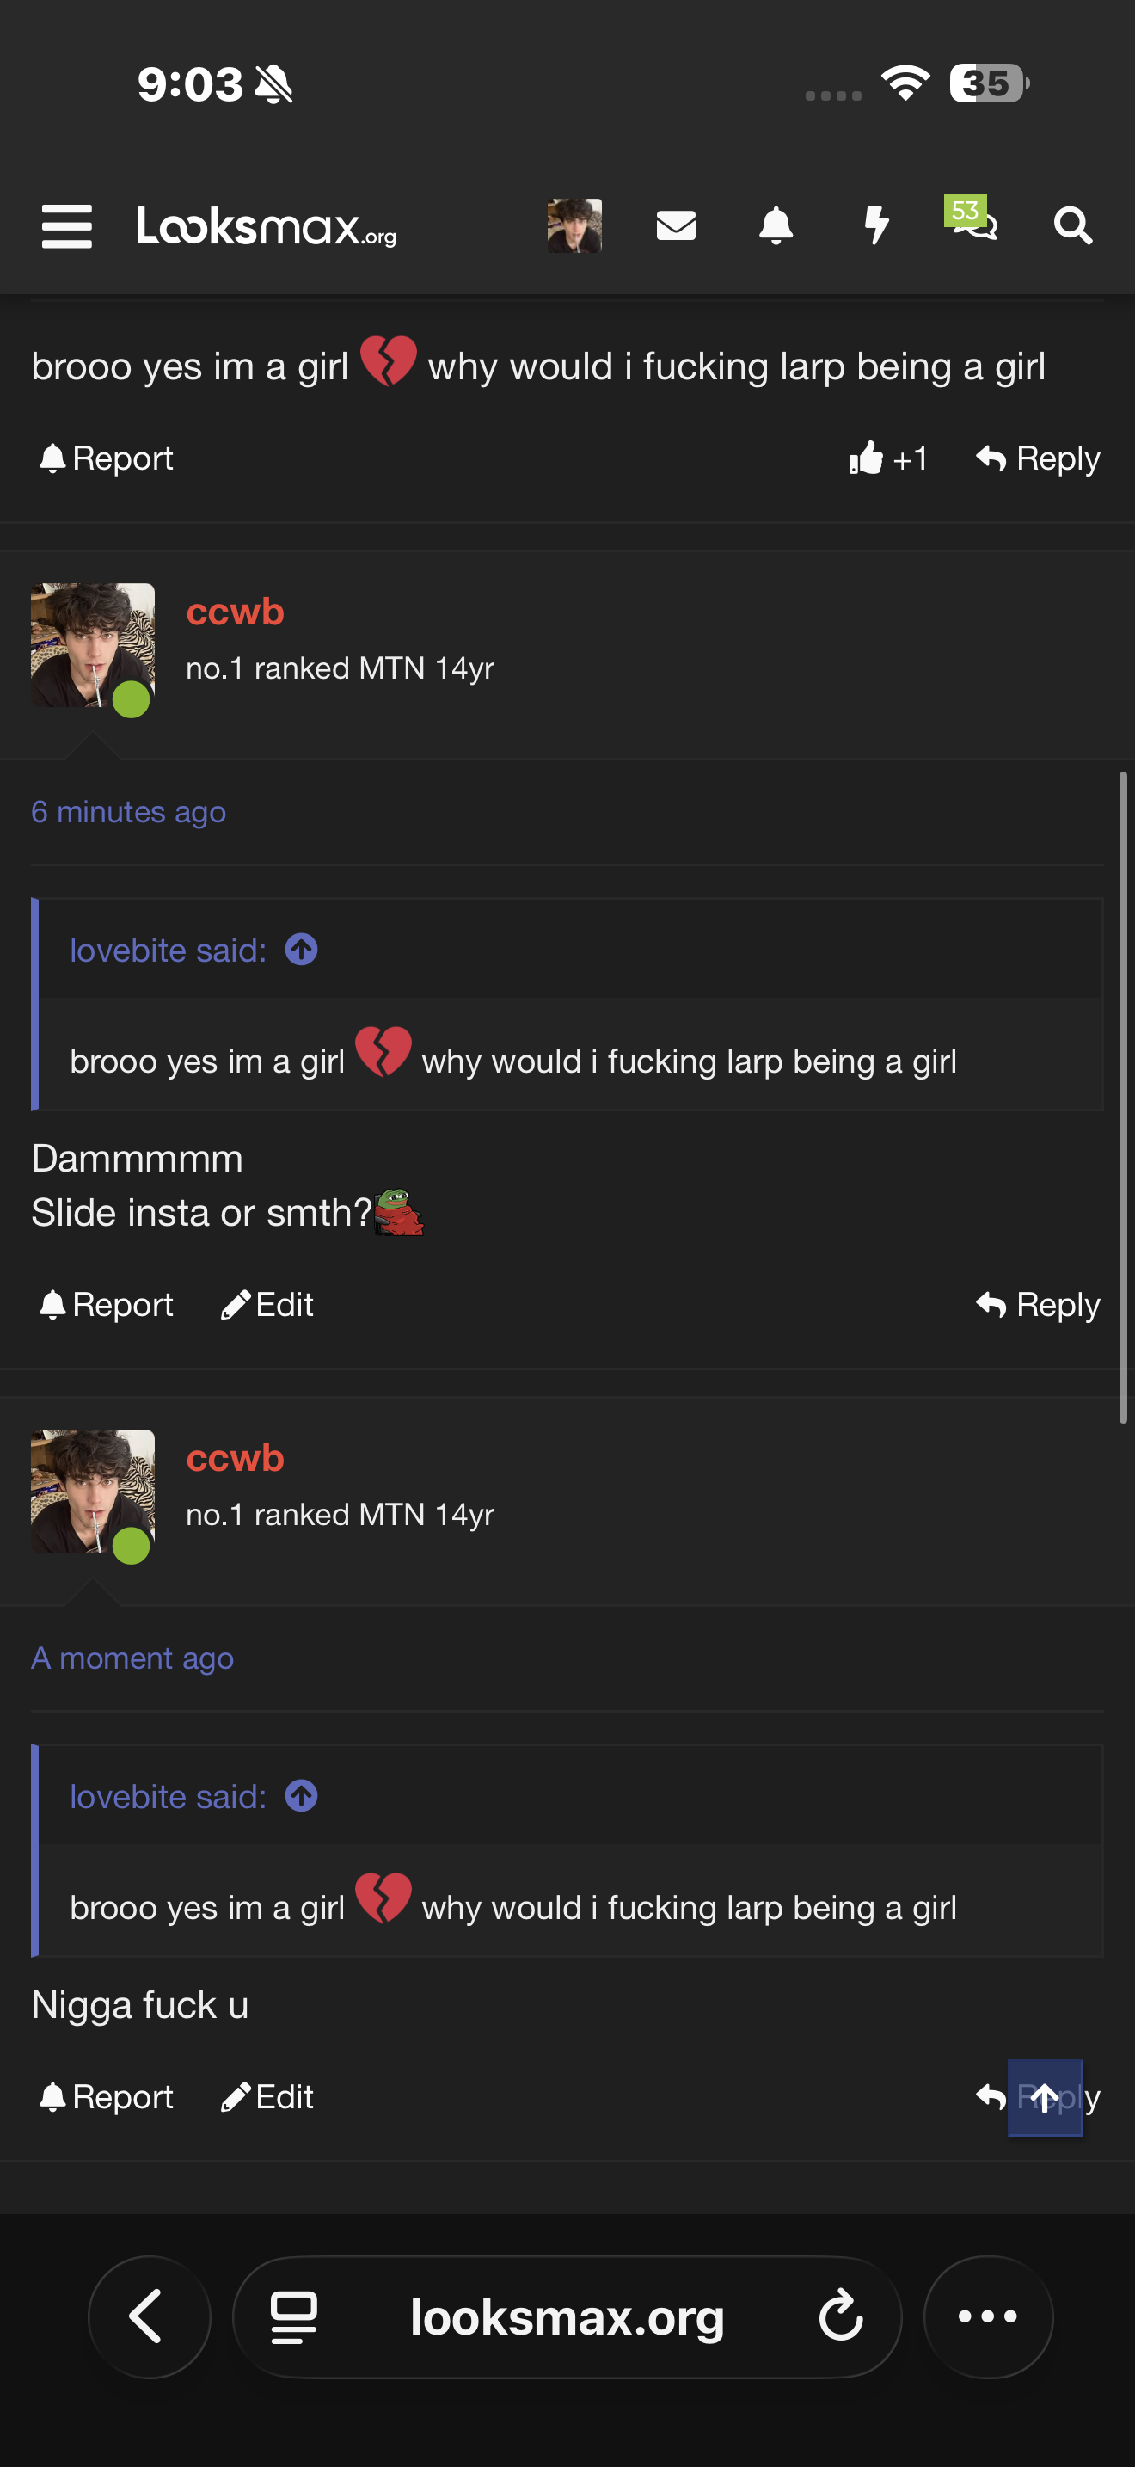
Task: Open the browser page options icon in address bar
Action: click(x=294, y=2316)
